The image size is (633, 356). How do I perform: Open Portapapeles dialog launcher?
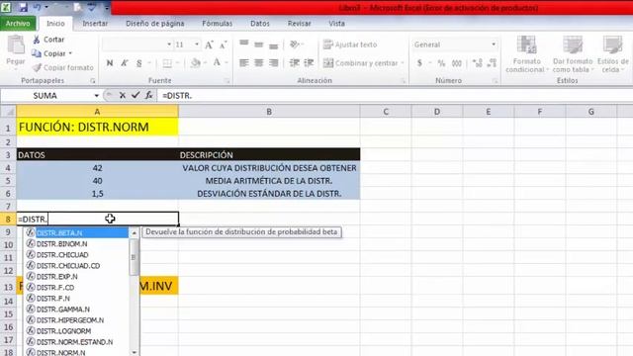click(x=92, y=81)
